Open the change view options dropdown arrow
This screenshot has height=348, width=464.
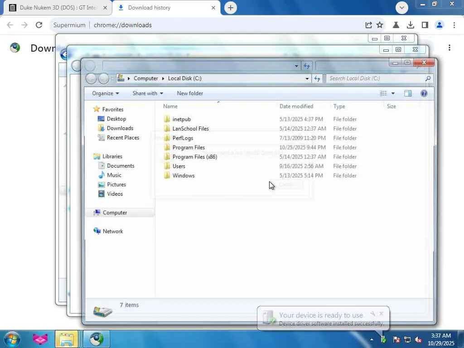coord(393,93)
